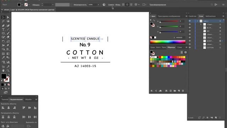
Task: Switch to the Свойства tab
Action: tap(192, 16)
